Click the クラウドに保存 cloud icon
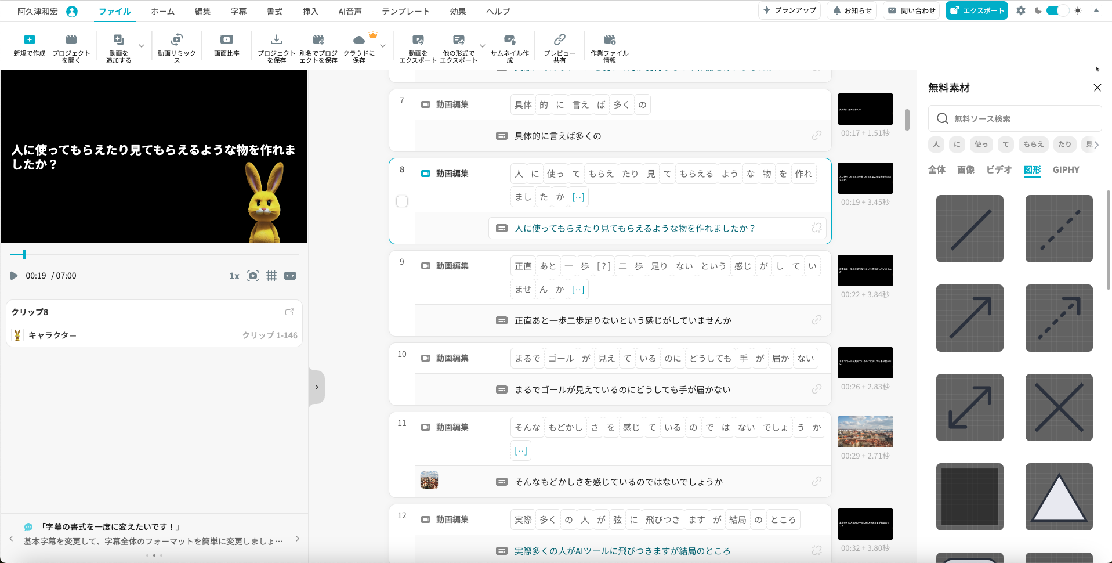Screen dimensions: 1112x563 (359, 39)
